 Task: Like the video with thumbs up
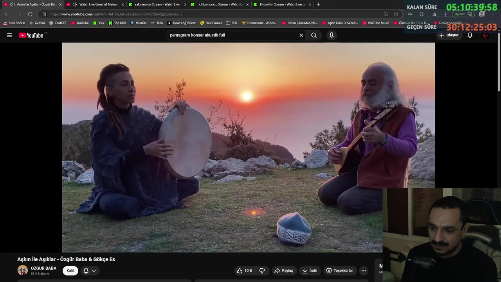(244, 271)
